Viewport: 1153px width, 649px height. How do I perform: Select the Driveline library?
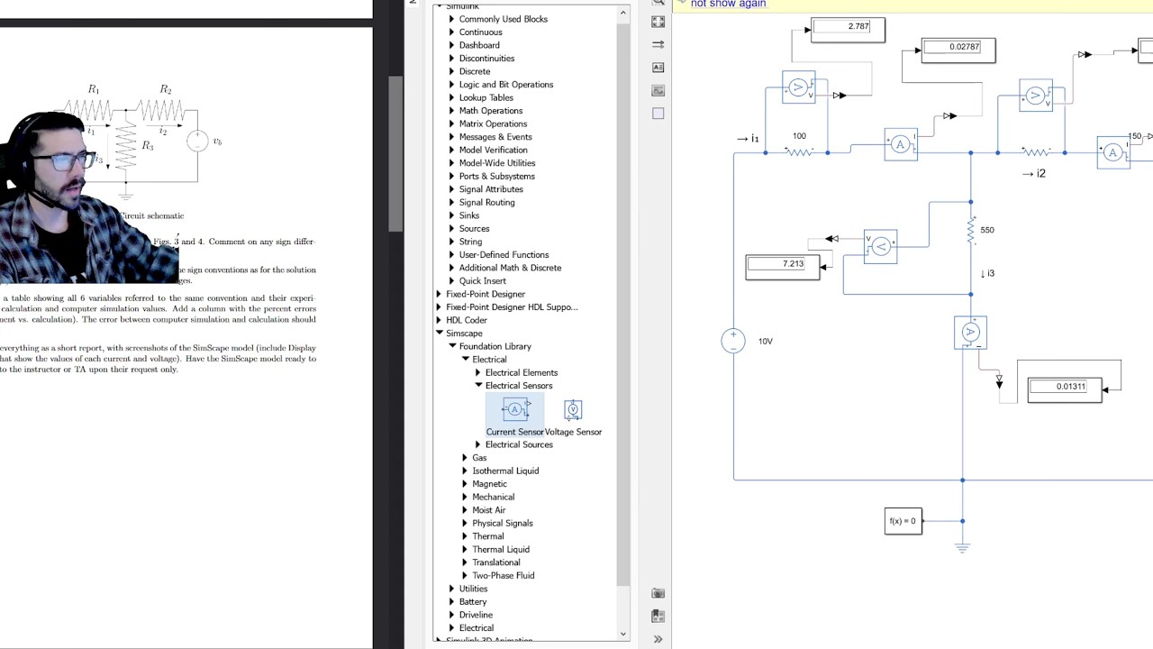pyautogui.click(x=476, y=615)
